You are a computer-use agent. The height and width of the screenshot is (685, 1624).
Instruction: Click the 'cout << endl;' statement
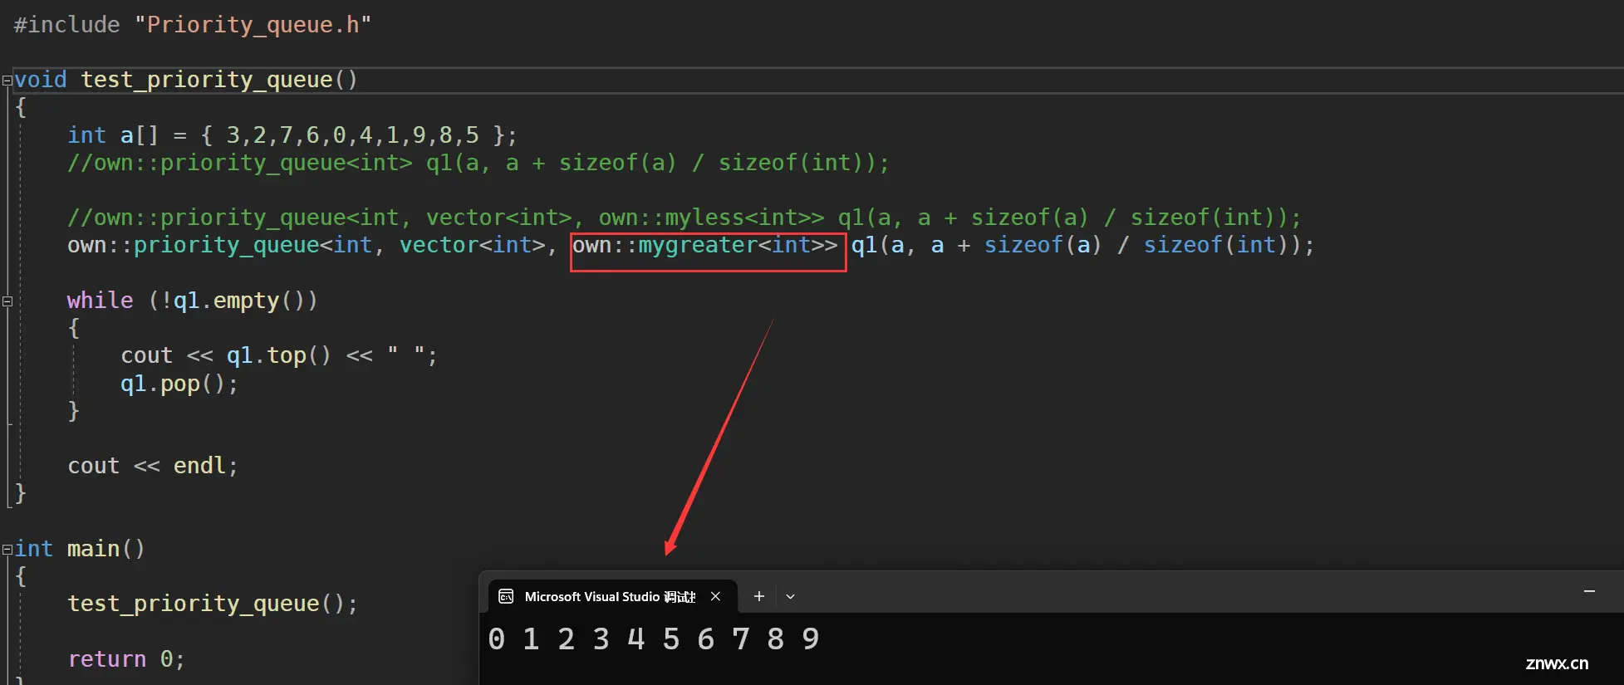[x=153, y=466]
